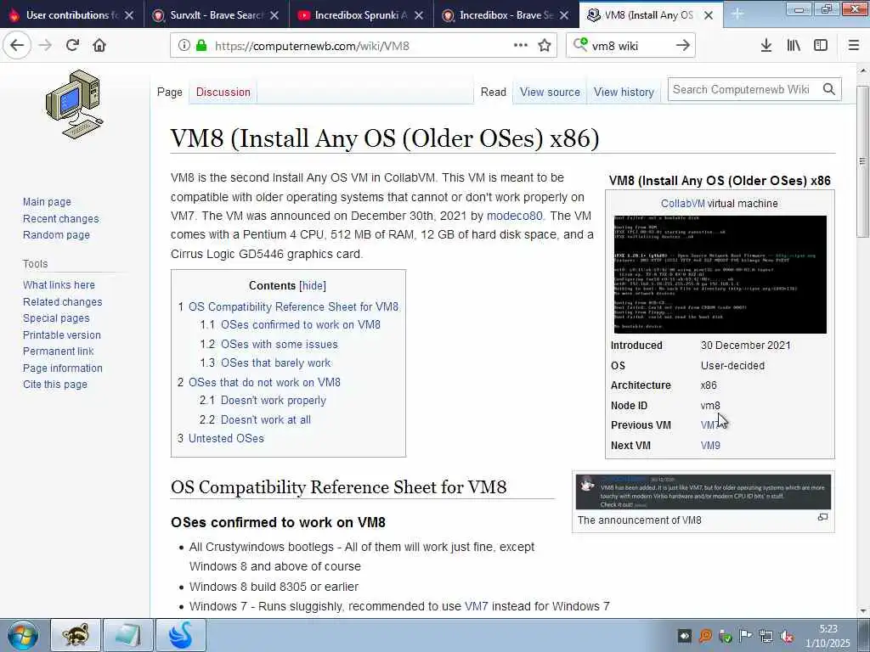Close the User contributions tab
This screenshot has height=652, width=870.
[129, 15]
